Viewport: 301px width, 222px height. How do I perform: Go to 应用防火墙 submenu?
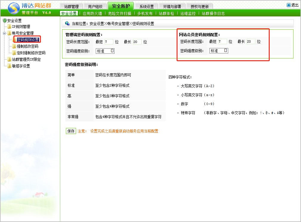click(92, 13)
